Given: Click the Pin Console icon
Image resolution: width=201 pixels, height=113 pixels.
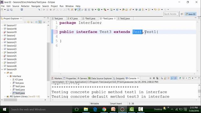Looking at the screenshot, I should (180, 78).
